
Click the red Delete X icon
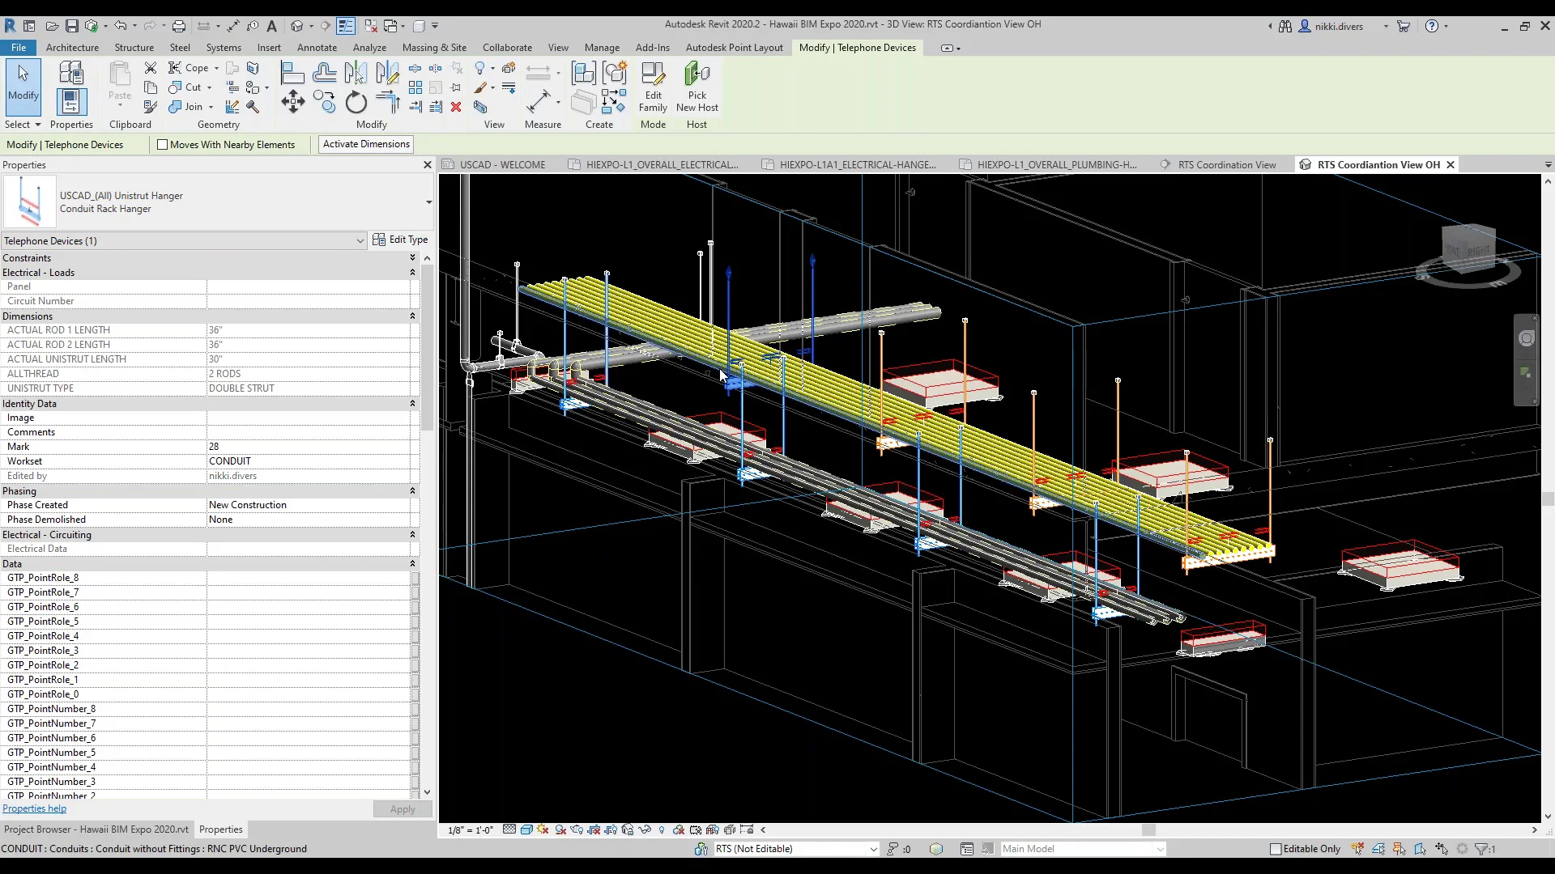pyautogui.click(x=456, y=107)
